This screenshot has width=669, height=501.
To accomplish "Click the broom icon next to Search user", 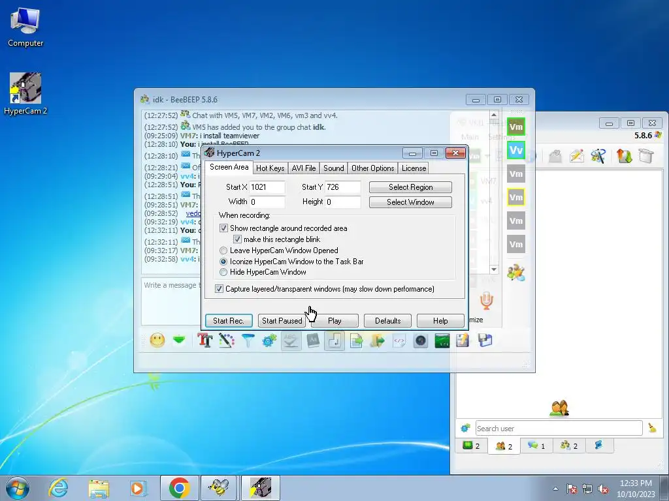I will (x=653, y=428).
